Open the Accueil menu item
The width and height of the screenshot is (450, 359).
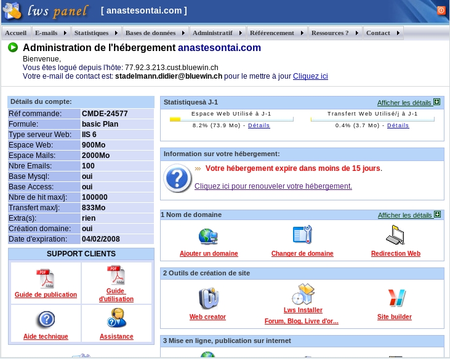[x=16, y=33]
